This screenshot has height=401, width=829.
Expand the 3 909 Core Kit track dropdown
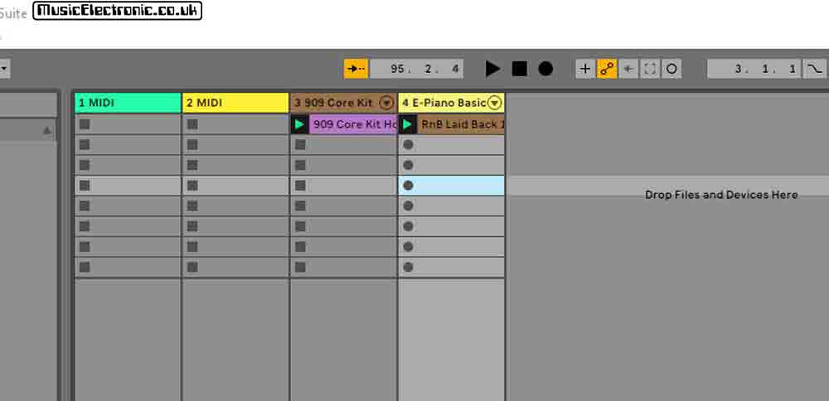[x=387, y=103]
